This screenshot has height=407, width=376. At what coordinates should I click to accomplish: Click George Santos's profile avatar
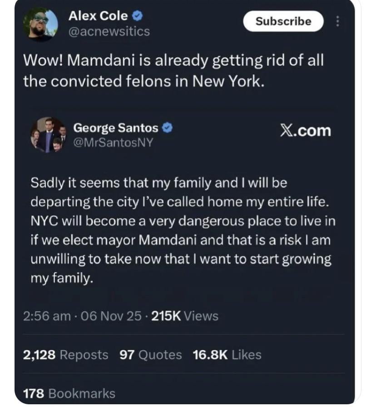click(x=48, y=135)
